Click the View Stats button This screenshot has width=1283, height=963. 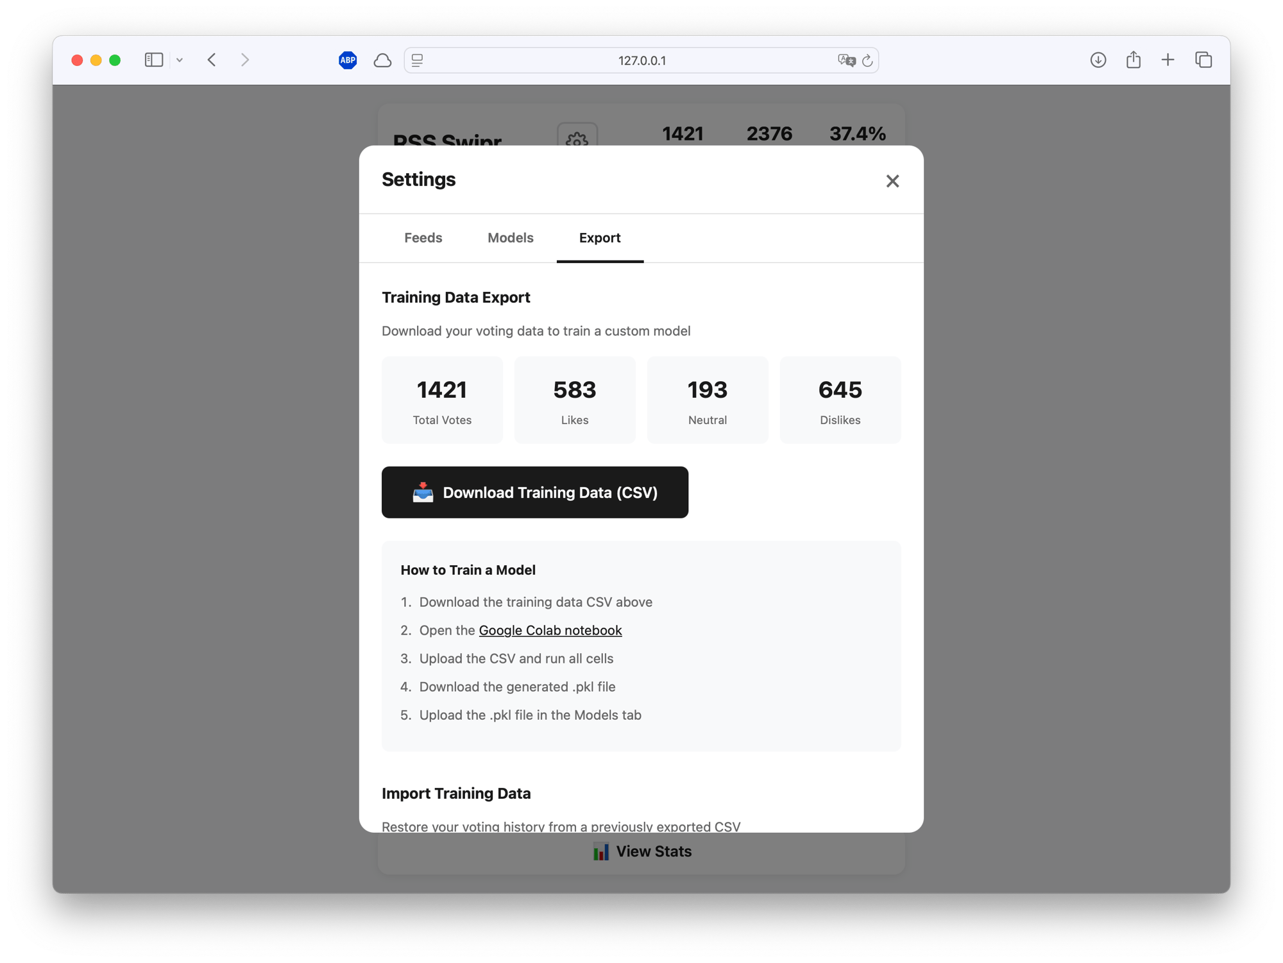[641, 851]
